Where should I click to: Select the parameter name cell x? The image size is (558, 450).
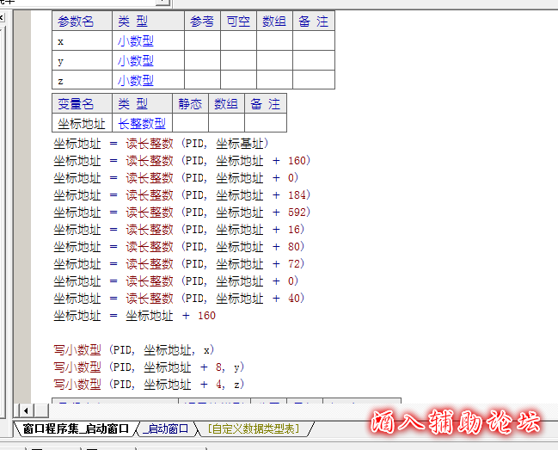tap(82, 40)
